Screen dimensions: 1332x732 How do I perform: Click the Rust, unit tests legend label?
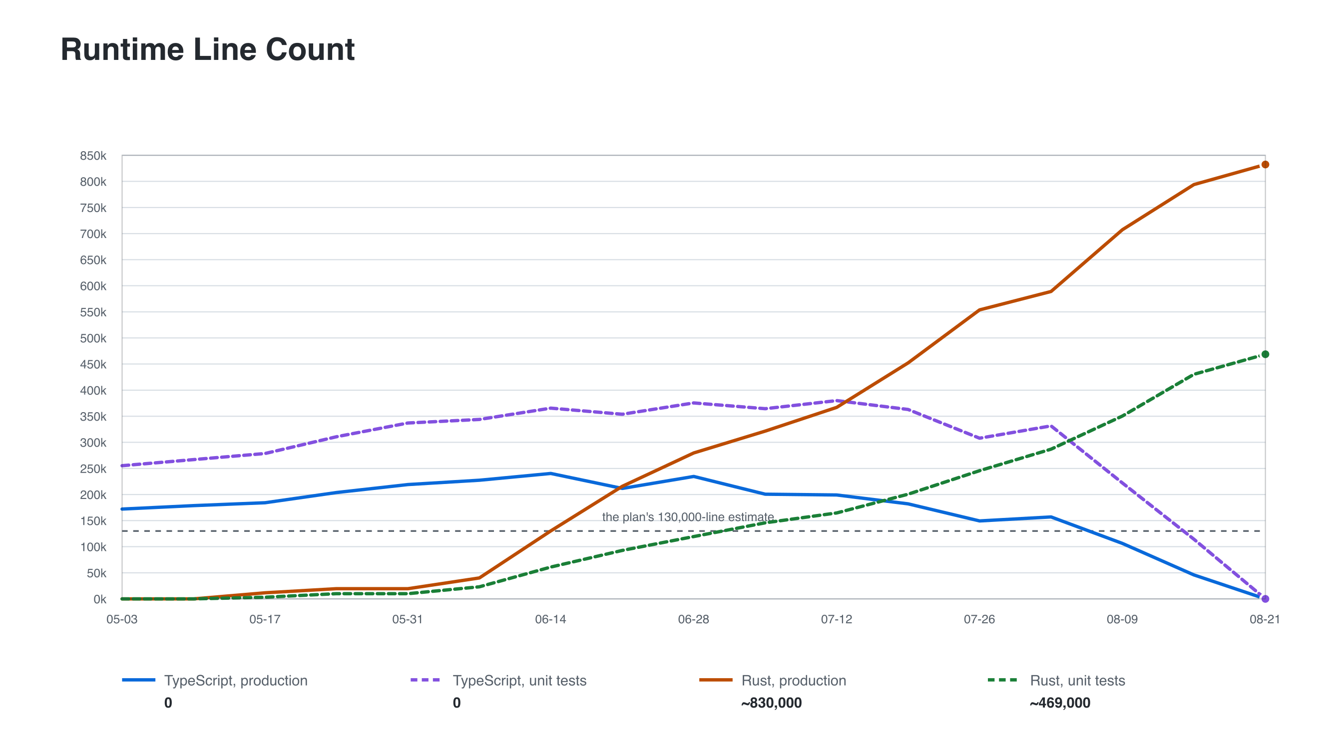point(1078,680)
